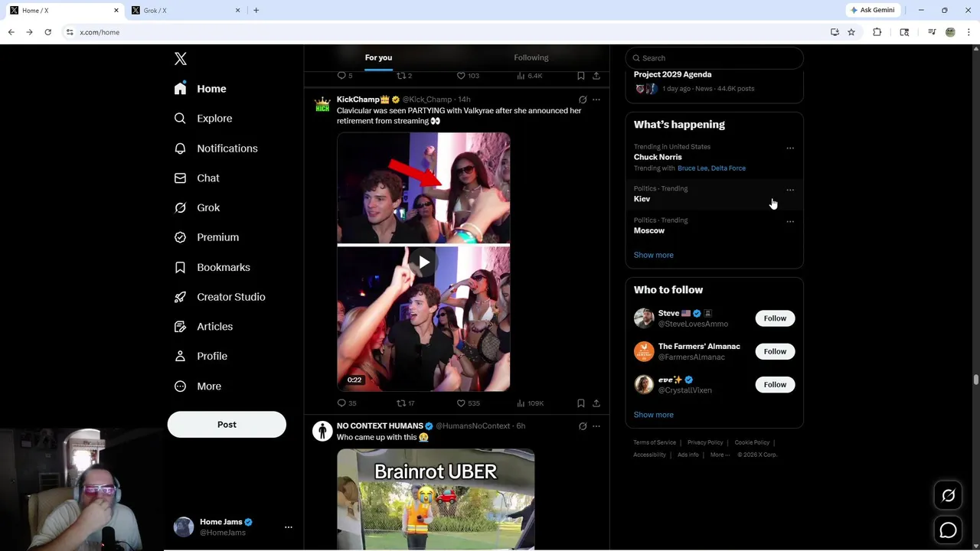Image resolution: width=980 pixels, height=551 pixels.
Task: Open Explore in the sidebar
Action: click(203, 119)
